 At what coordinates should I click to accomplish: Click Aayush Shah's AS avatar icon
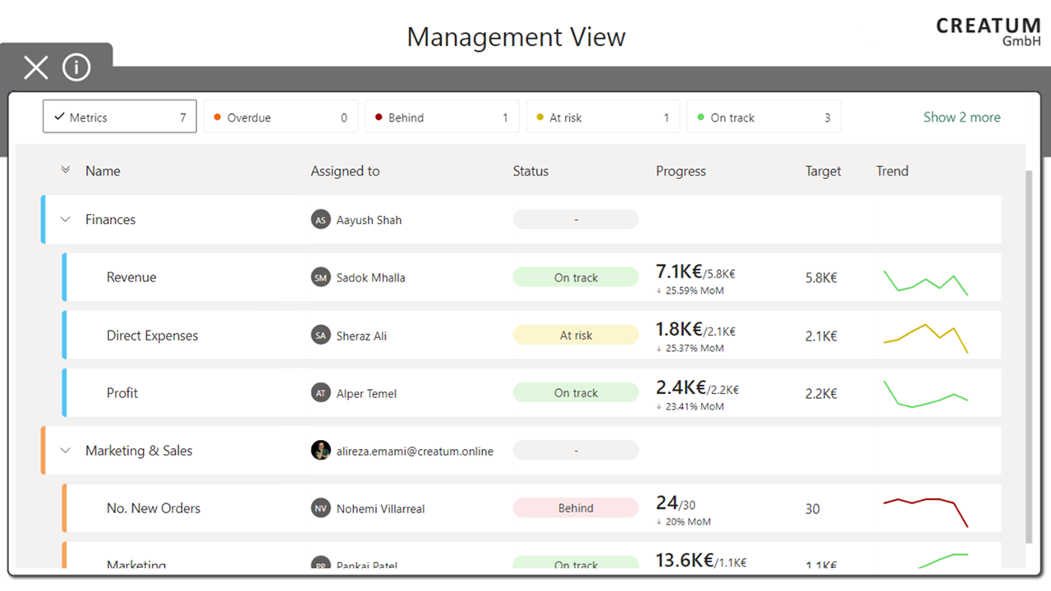320,220
